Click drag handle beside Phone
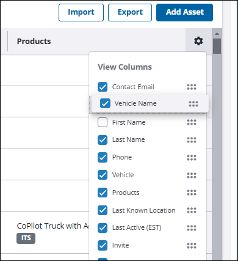The width and height of the screenshot is (238, 261). [192, 158]
